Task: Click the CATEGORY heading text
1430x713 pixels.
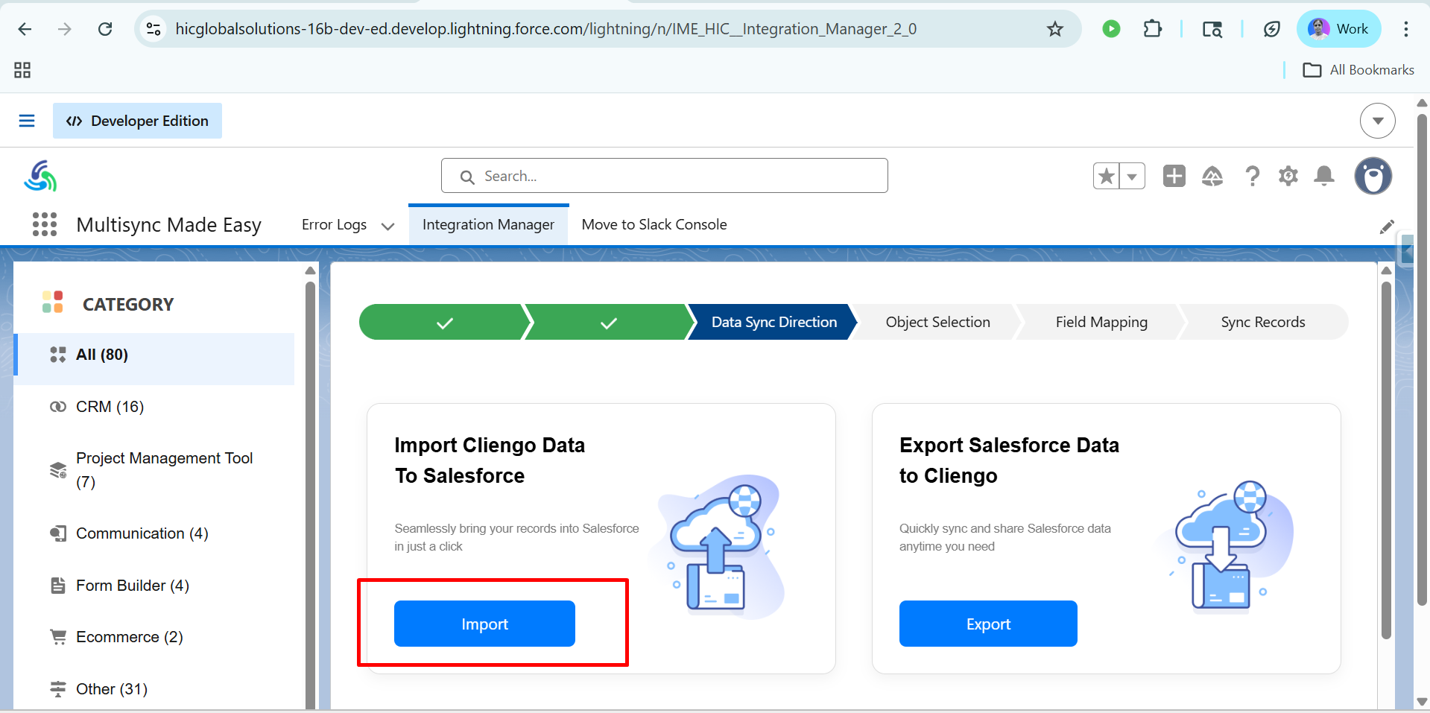Action: pos(128,304)
